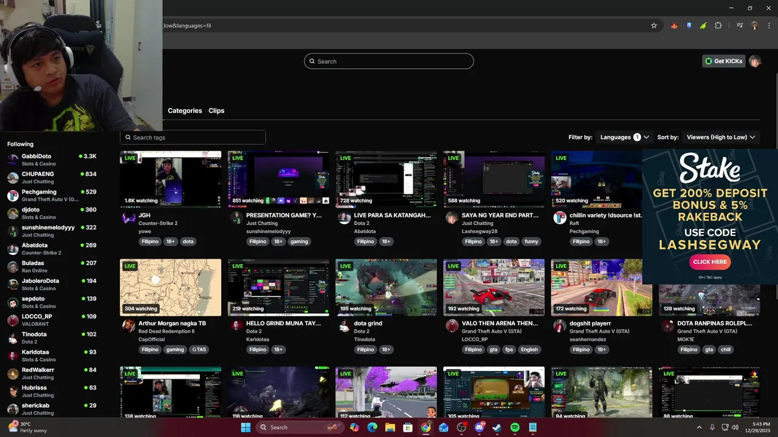
Task: Focus the Kick top Search field
Action: [389, 61]
